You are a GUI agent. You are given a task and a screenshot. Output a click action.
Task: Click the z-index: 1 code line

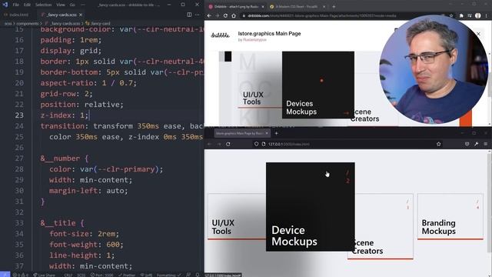click(x=65, y=115)
